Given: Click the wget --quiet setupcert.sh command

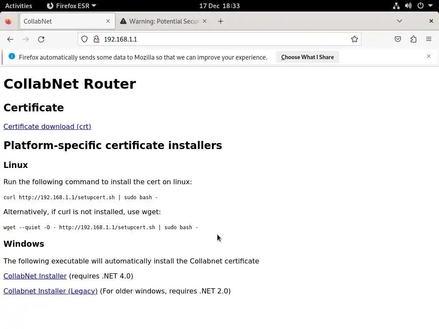Looking at the screenshot, I should [x=101, y=227].
